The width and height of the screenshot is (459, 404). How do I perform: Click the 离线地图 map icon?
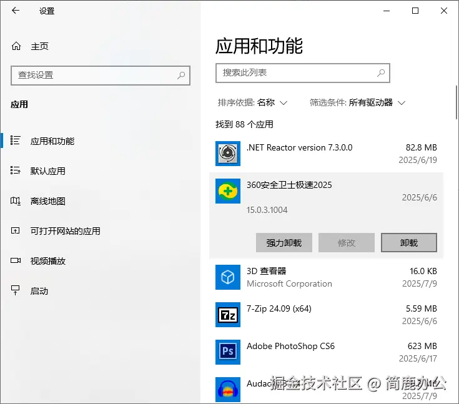[15, 201]
